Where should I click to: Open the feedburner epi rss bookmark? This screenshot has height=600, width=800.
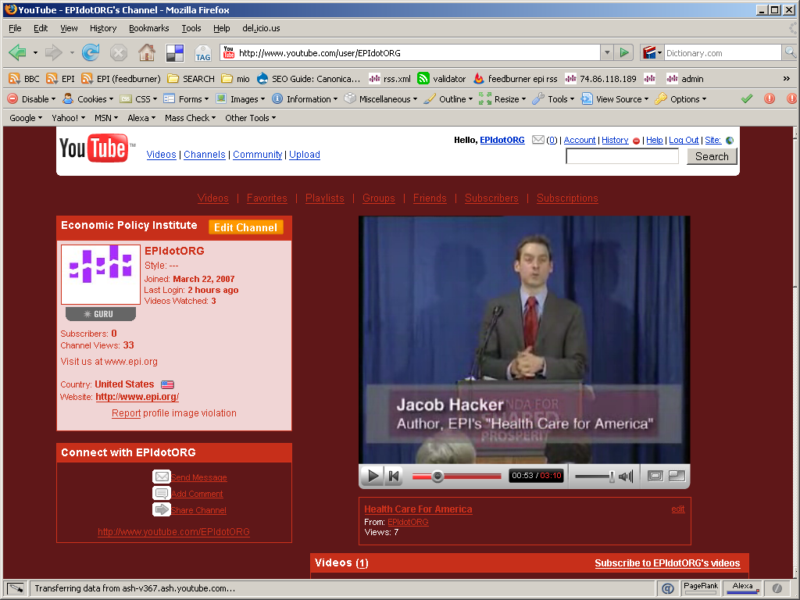click(516, 79)
